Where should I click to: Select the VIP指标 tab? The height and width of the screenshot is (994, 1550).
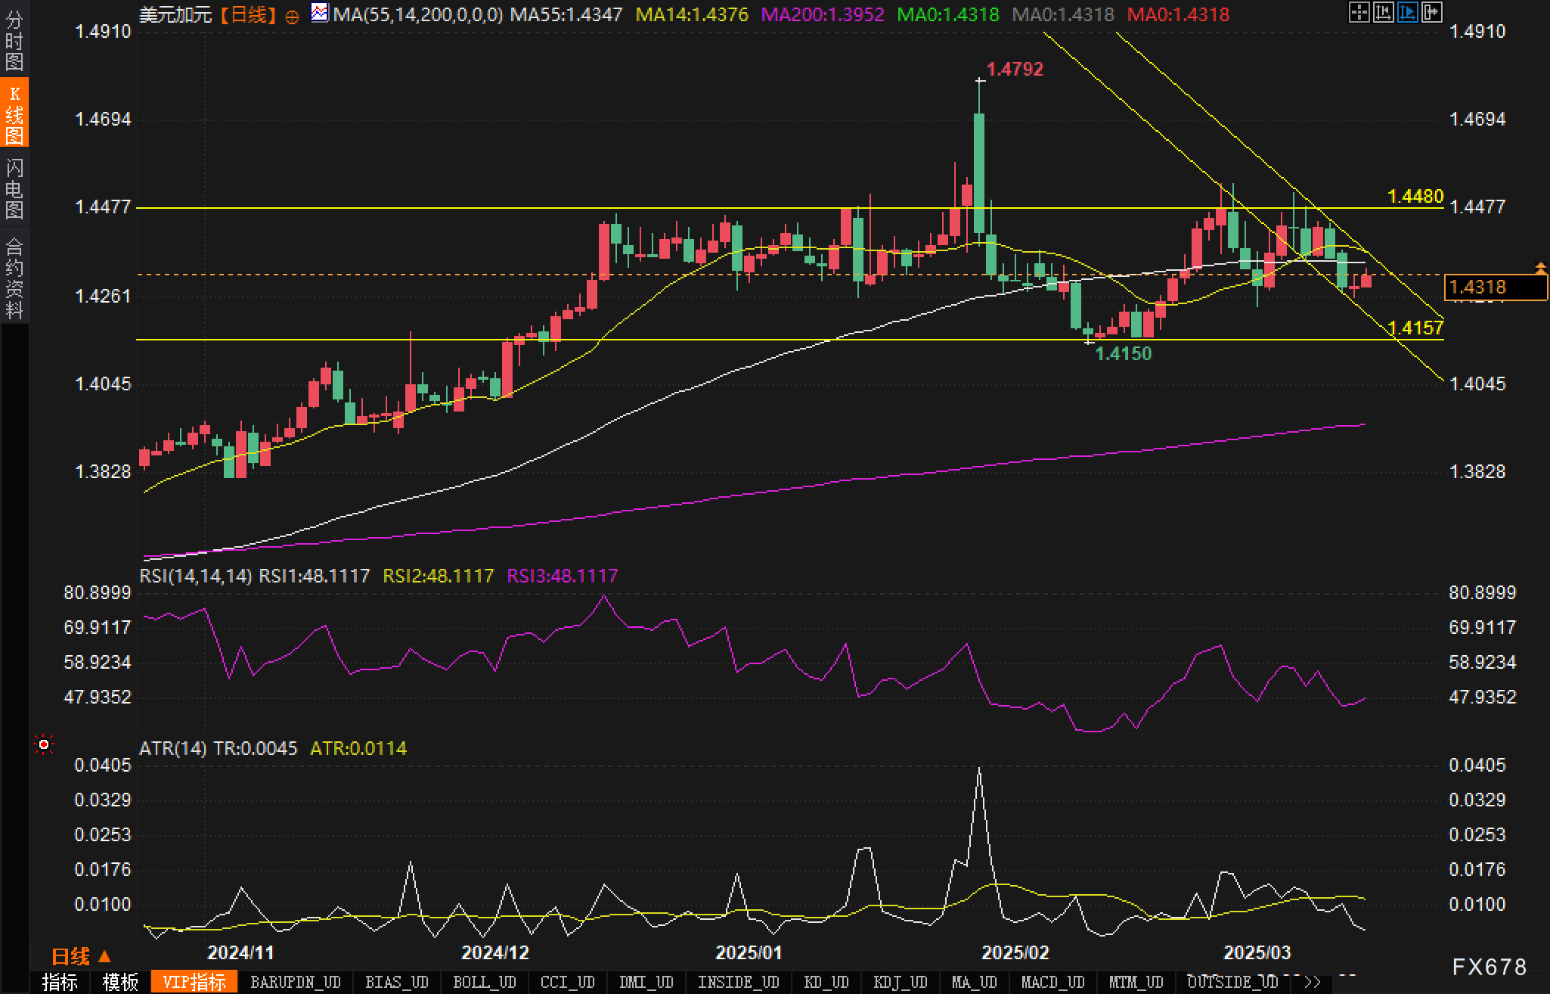pyautogui.click(x=194, y=982)
